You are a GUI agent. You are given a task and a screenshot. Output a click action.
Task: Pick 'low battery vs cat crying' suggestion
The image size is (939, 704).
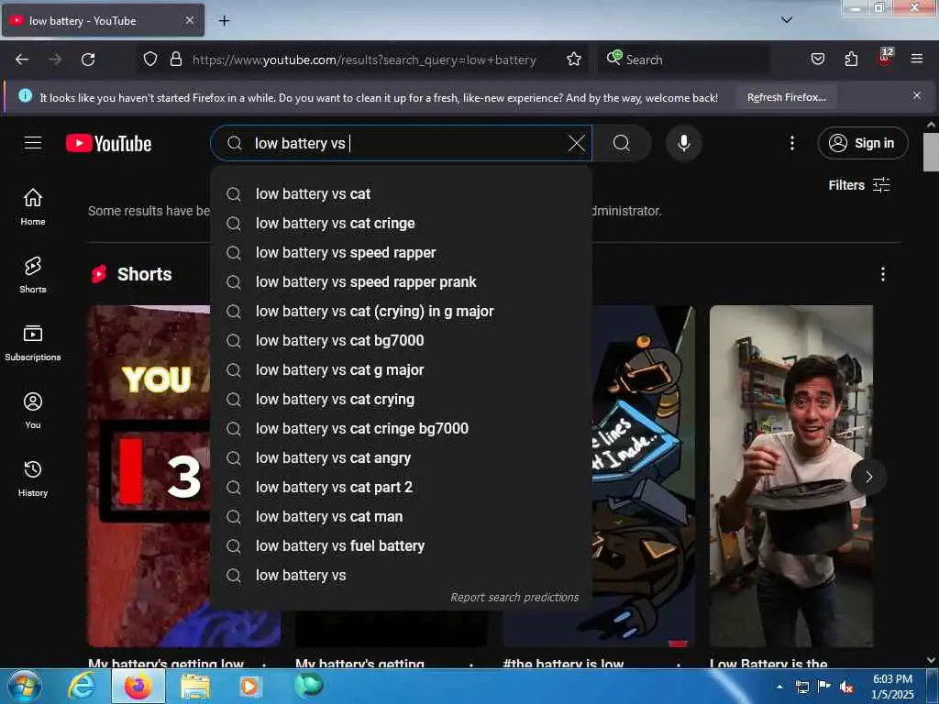coord(401,400)
